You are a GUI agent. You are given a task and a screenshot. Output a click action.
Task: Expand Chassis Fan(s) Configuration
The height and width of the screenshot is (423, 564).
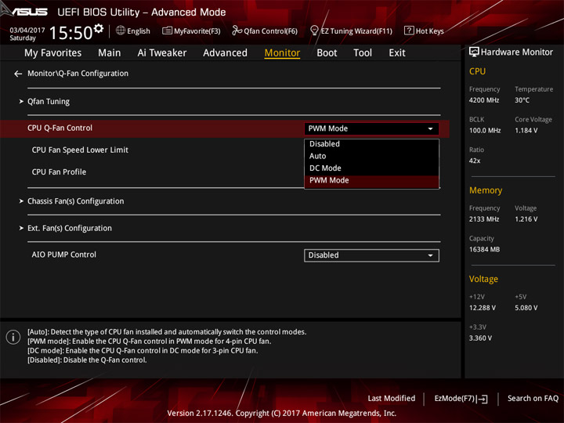(x=75, y=201)
